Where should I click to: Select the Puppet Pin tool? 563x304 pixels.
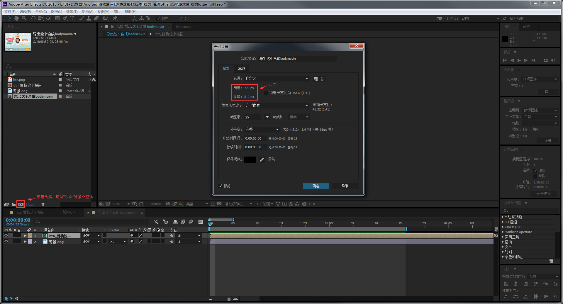coord(115,18)
